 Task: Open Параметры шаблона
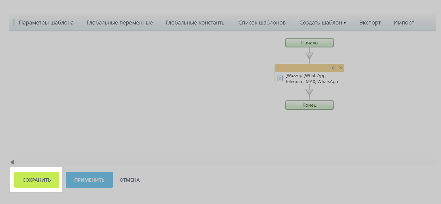click(46, 23)
